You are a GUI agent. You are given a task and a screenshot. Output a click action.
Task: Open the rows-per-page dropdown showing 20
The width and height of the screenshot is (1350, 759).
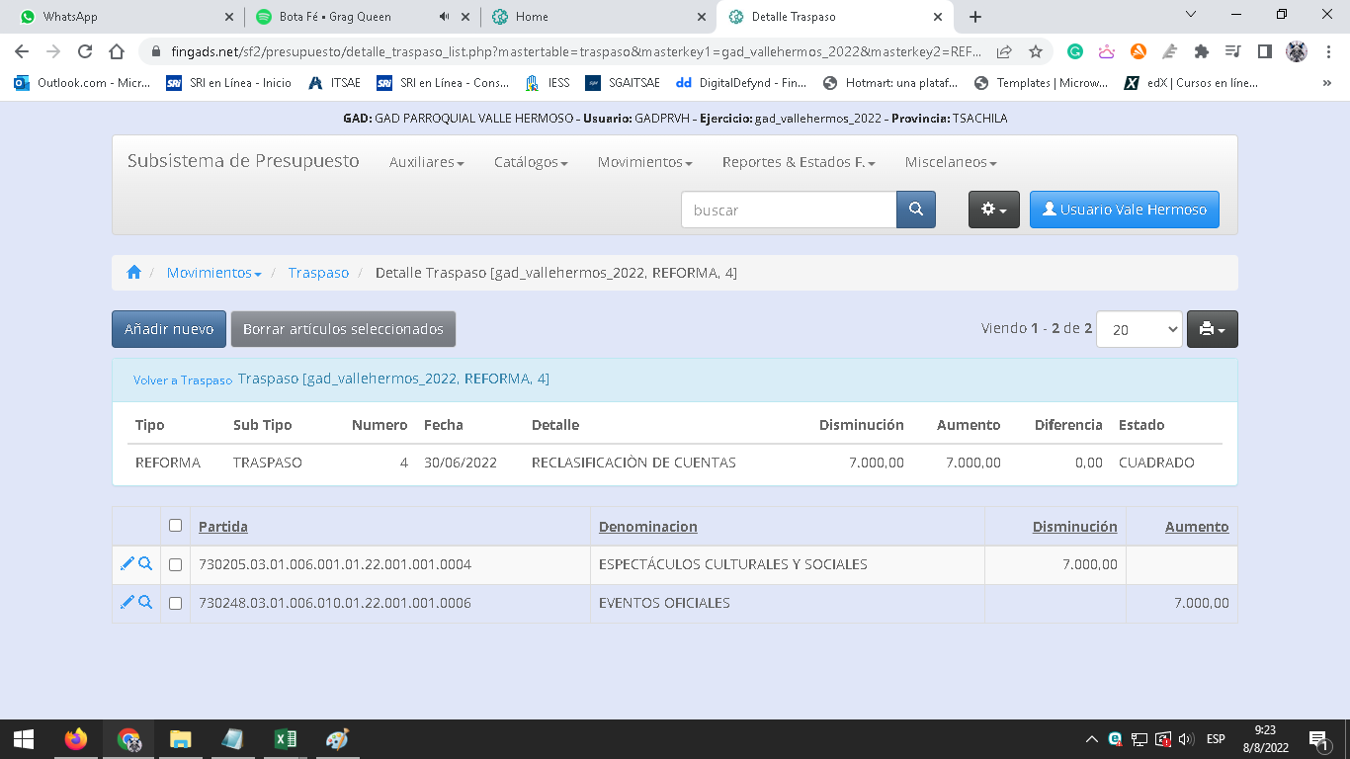point(1139,330)
